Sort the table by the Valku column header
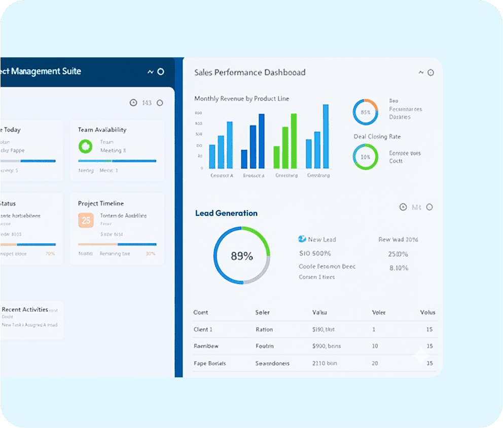The image size is (503, 428). pyautogui.click(x=319, y=313)
